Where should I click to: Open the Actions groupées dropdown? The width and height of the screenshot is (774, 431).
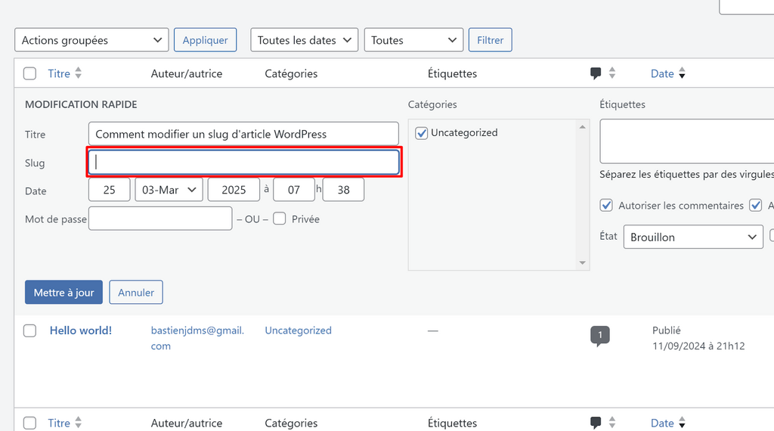[91, 40]
